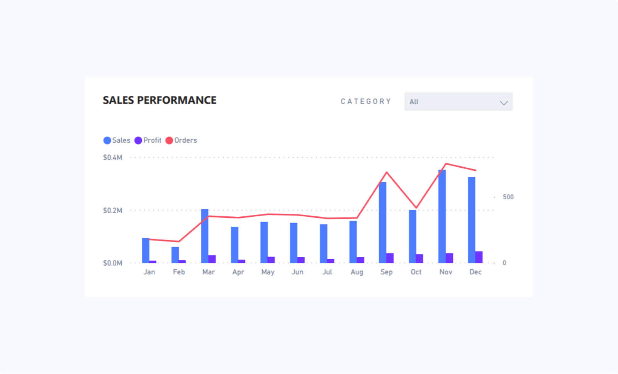Click the SALES PERFORMANCE title
618x374 pixels.
coord(159,100)
